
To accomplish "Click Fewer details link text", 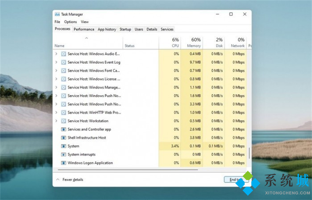I will coord(73,180).
